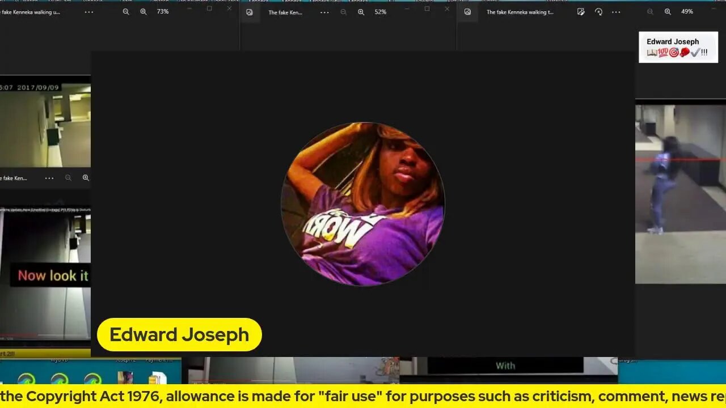This screenshot has width=726, height=408.
Task: Click the surveillance image of person in blue
Action: [680, 194]
